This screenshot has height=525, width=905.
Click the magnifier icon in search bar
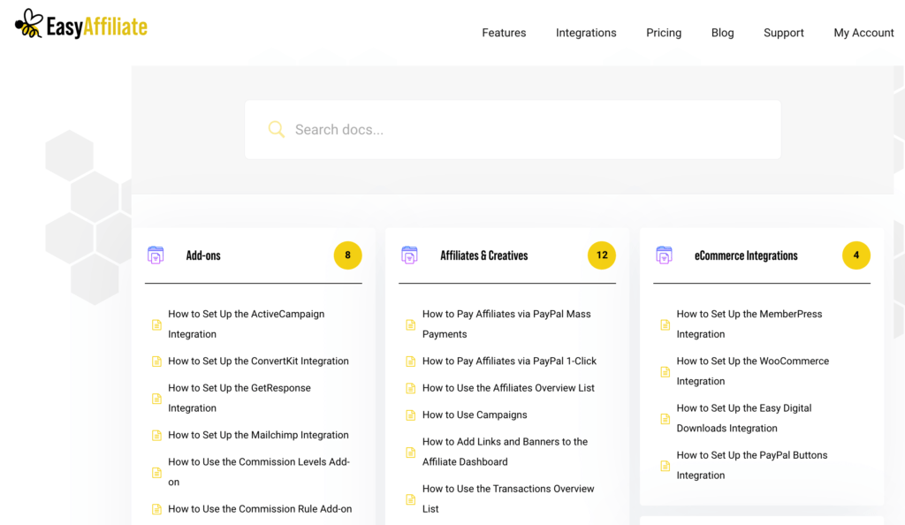point(277,130)
